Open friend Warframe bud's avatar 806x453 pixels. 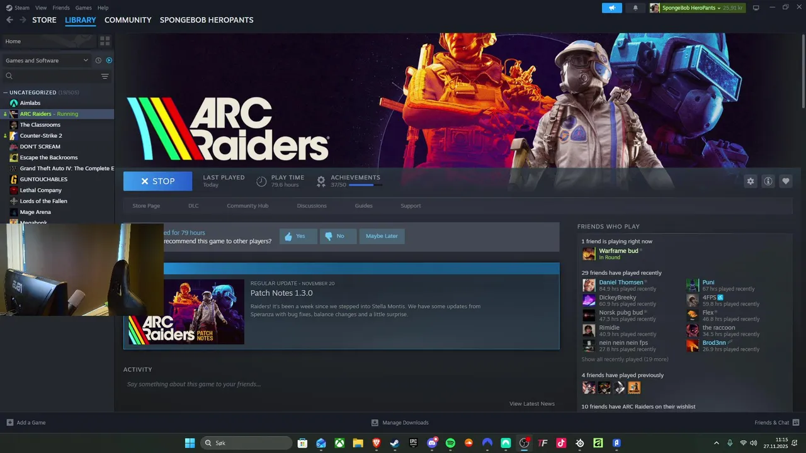589,254
